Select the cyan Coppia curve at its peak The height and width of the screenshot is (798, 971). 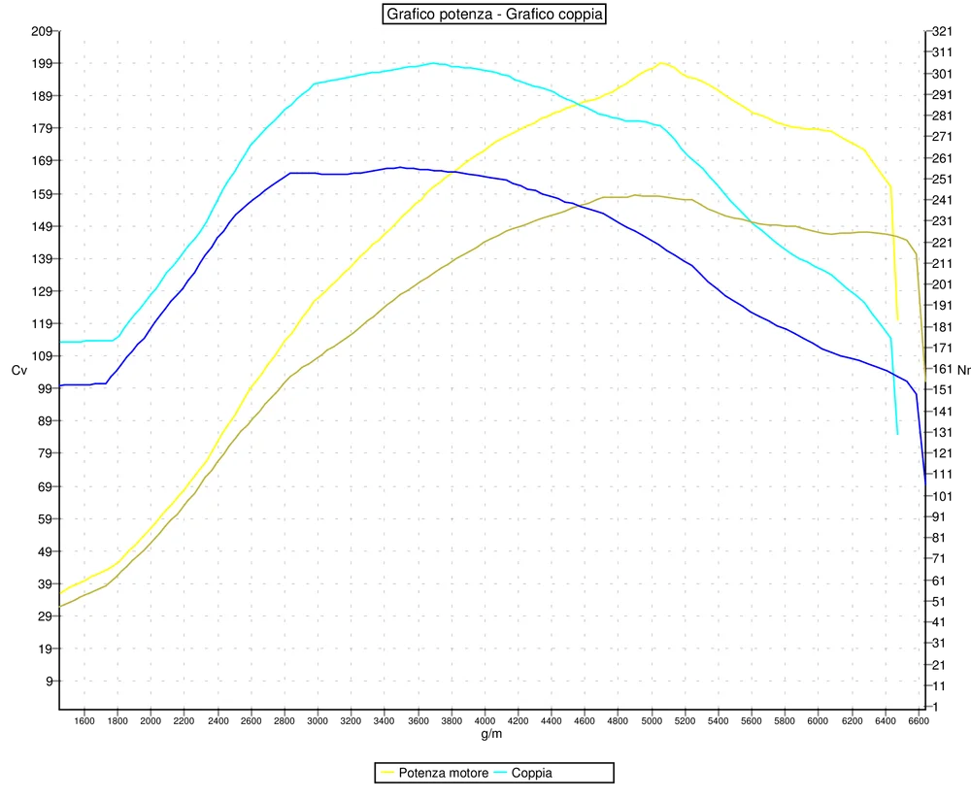tap(433, 61)
